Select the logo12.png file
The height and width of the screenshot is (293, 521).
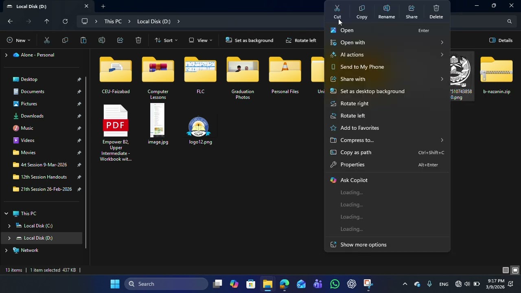pyautogui.click(x=200, y=130)
